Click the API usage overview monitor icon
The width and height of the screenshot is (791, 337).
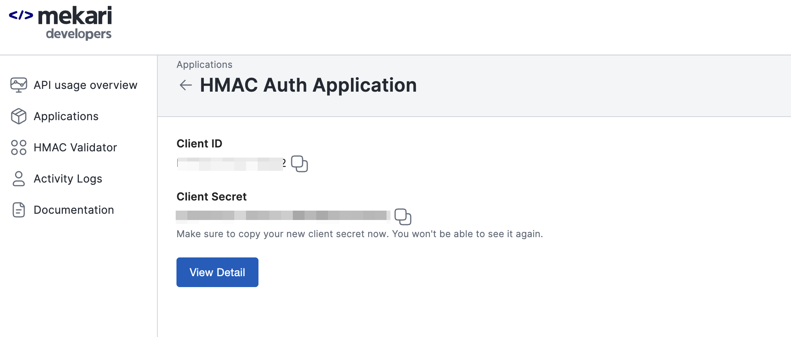tap(18, 85)
